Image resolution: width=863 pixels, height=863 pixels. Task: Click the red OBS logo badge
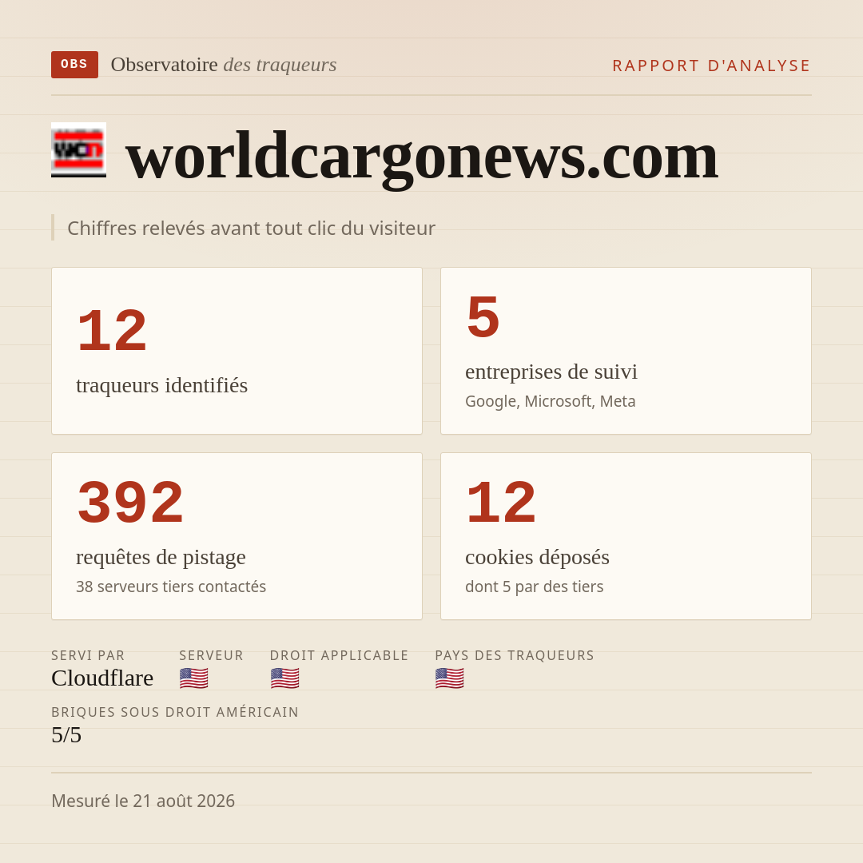point(74,65)
